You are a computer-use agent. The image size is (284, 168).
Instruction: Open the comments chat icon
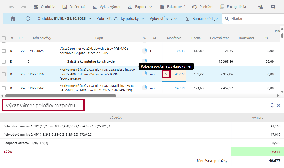273,7
